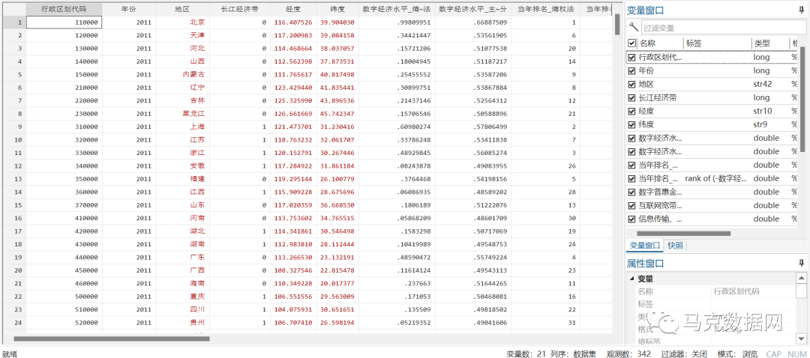Select the 长江经济带 column header
Image resolution: width=810 pixels, height=358 pixels.
(240, 9)
